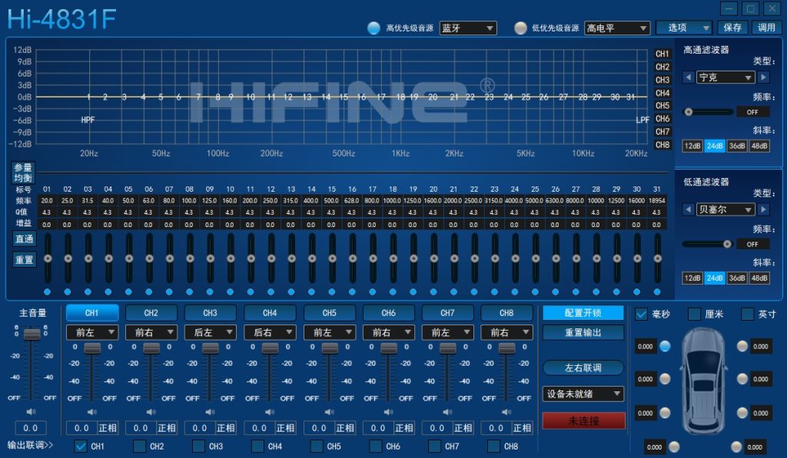Click the right arrow beside high-pass type 宁克
The image size is (787, 458).
click(x=763, y=77)
